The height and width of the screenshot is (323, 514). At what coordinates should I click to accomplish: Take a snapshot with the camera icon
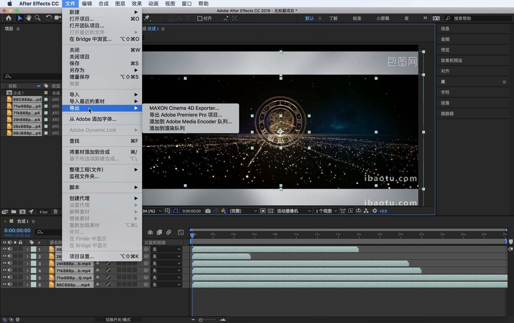tap(208, 211)
